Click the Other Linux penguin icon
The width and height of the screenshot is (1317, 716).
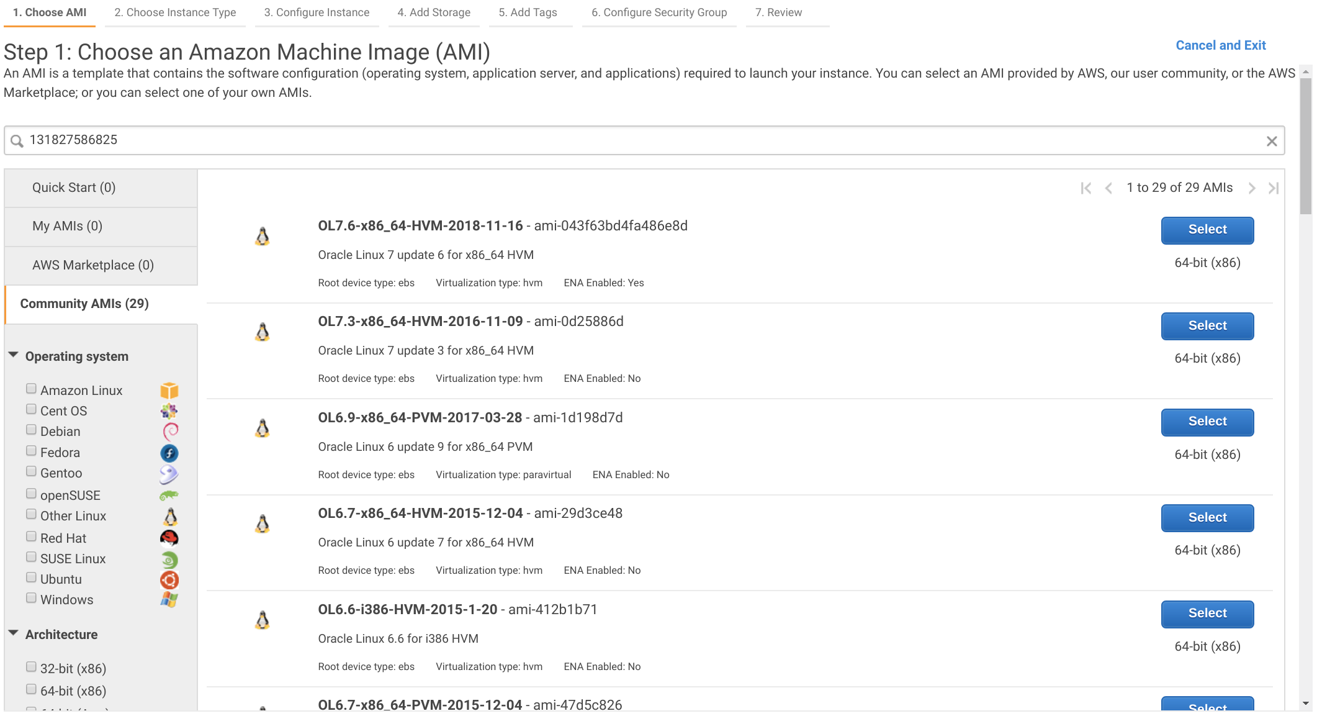coord(170,517)
